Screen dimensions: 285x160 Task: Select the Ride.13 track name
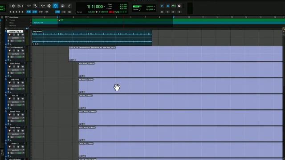pos(15,144)
